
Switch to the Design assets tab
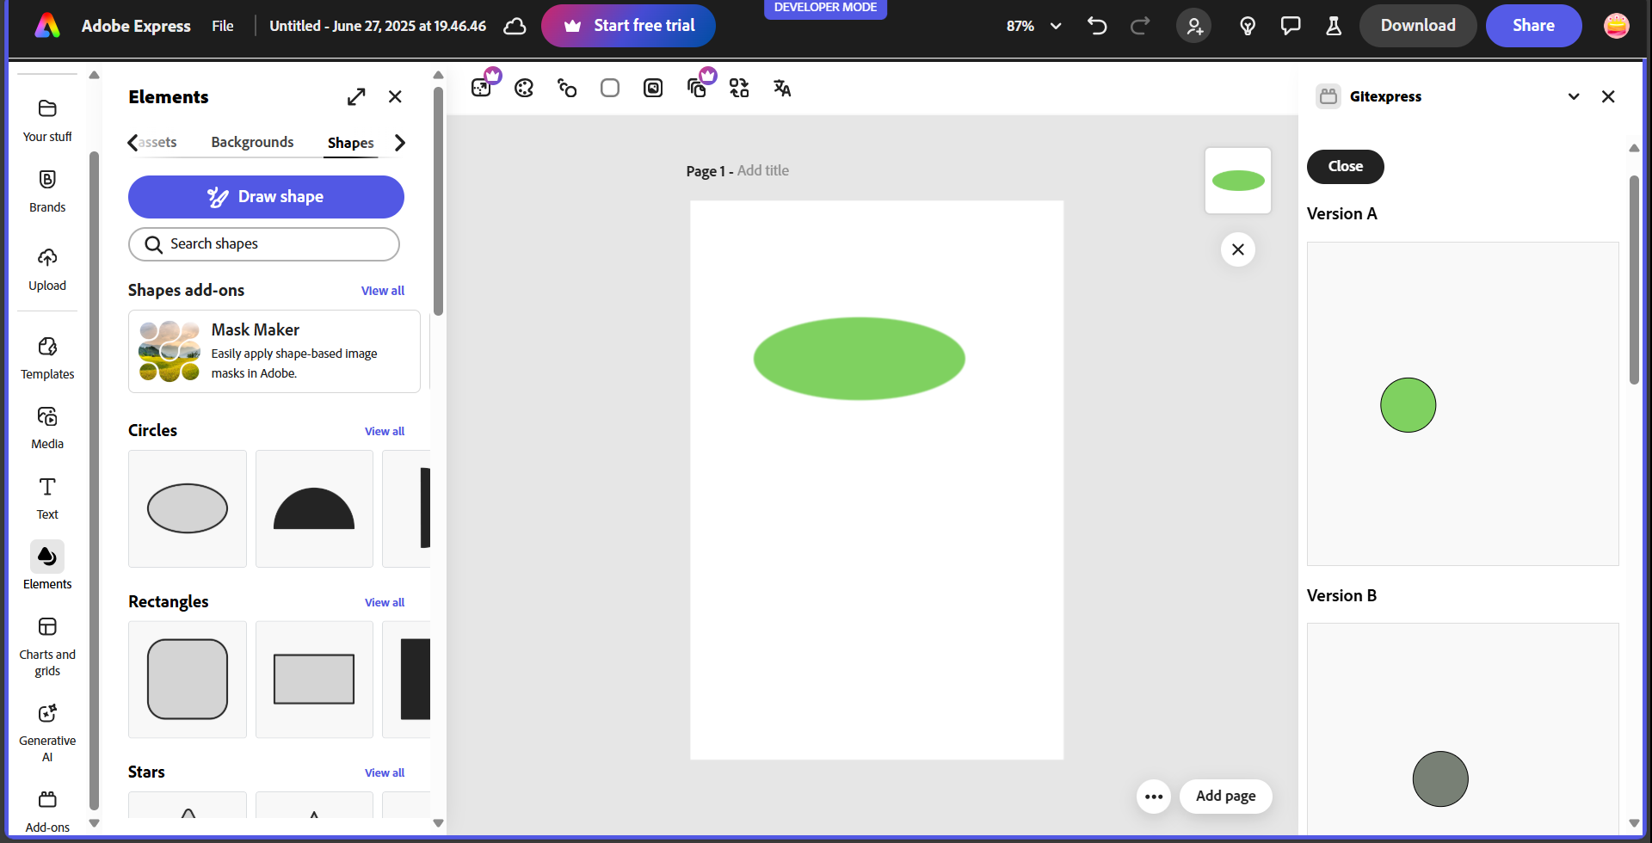pyautogui.click(x=157, y=142)
